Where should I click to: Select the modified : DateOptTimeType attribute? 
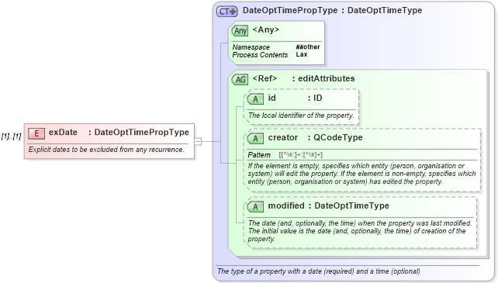pos(328,205)
